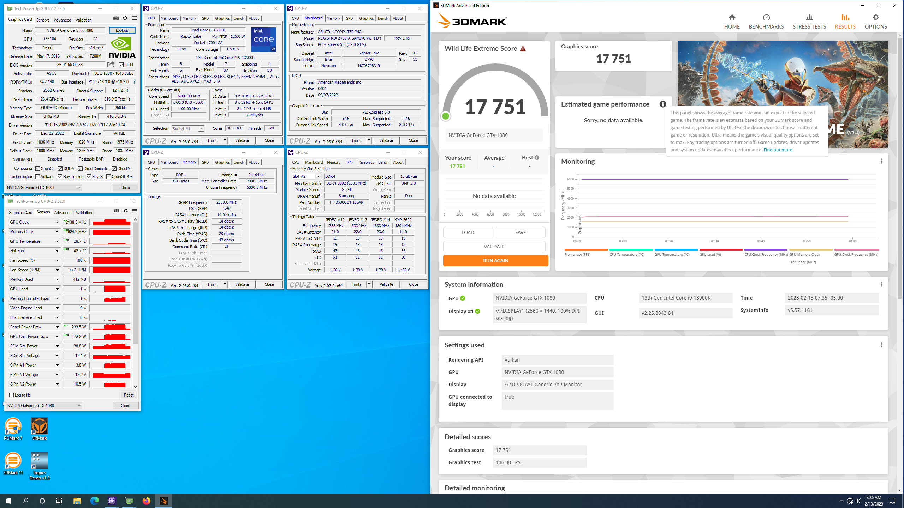Open File Explorer from the taskbar
Screen dimensions: 904x508
tap(77, 501)
